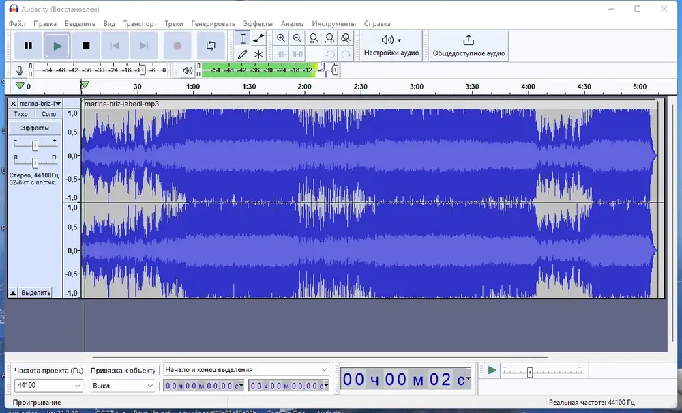Click the speaker playback meter icon
The image size is (682, 413).
(x=188, y=70)
